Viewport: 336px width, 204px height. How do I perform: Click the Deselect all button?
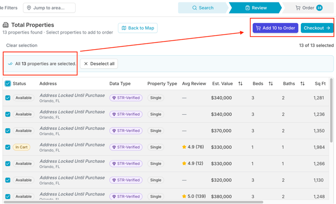pos(99,64)
